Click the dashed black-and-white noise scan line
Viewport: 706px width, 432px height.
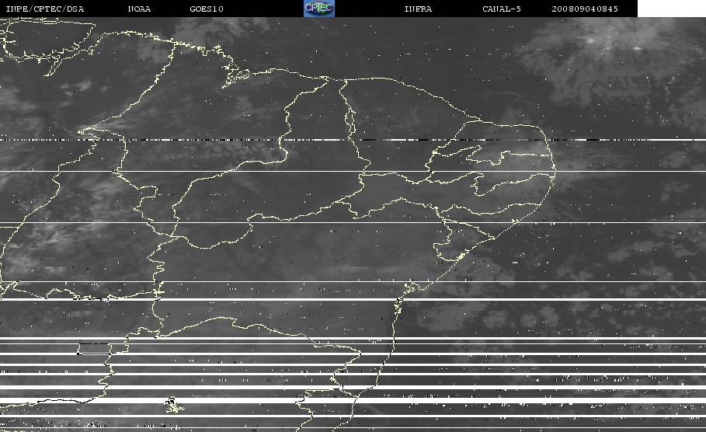click(353, 140)
